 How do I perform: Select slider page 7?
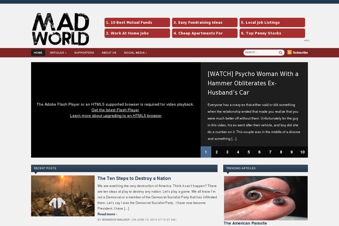pos(270,152)
